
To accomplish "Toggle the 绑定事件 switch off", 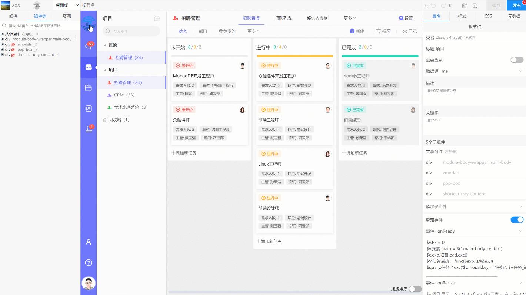I will pos(517,220).
